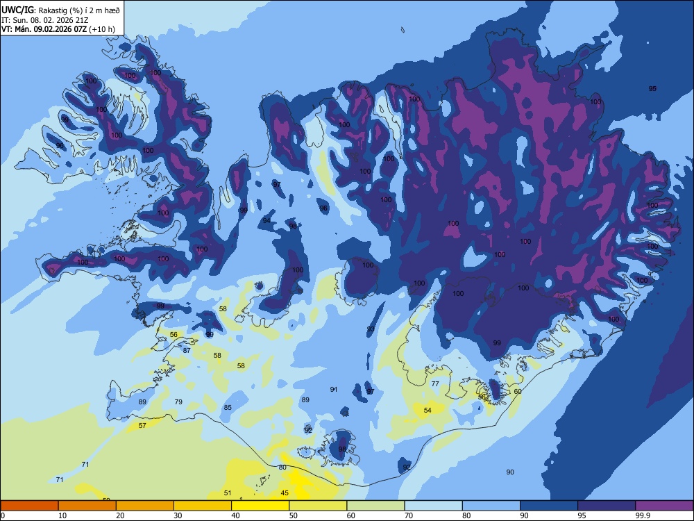Click the '79' humidity value on the map
The height and width of the screenshot is (521, 694).
pos(178,402)
